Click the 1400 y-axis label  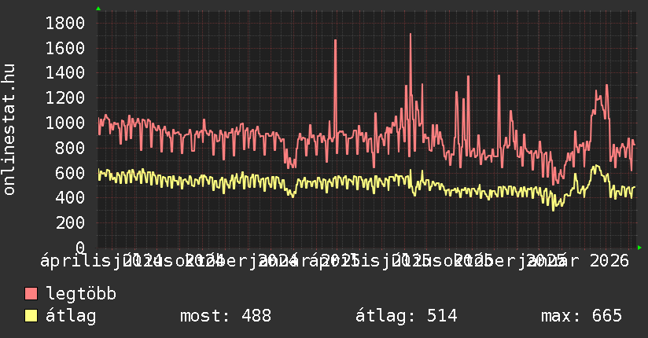(64, 73)
